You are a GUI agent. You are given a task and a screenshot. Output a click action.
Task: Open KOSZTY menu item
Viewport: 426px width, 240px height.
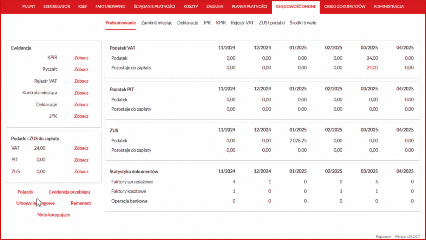191,6
